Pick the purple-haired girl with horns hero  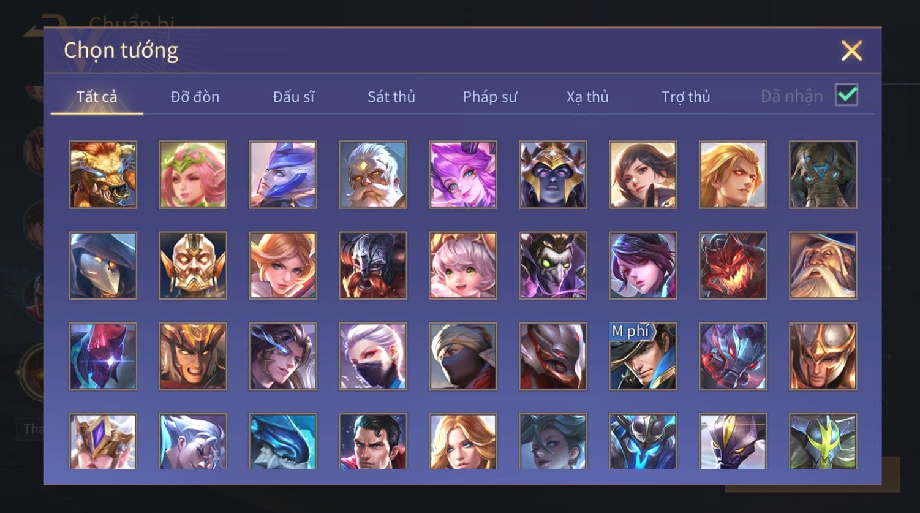(463, 175)
